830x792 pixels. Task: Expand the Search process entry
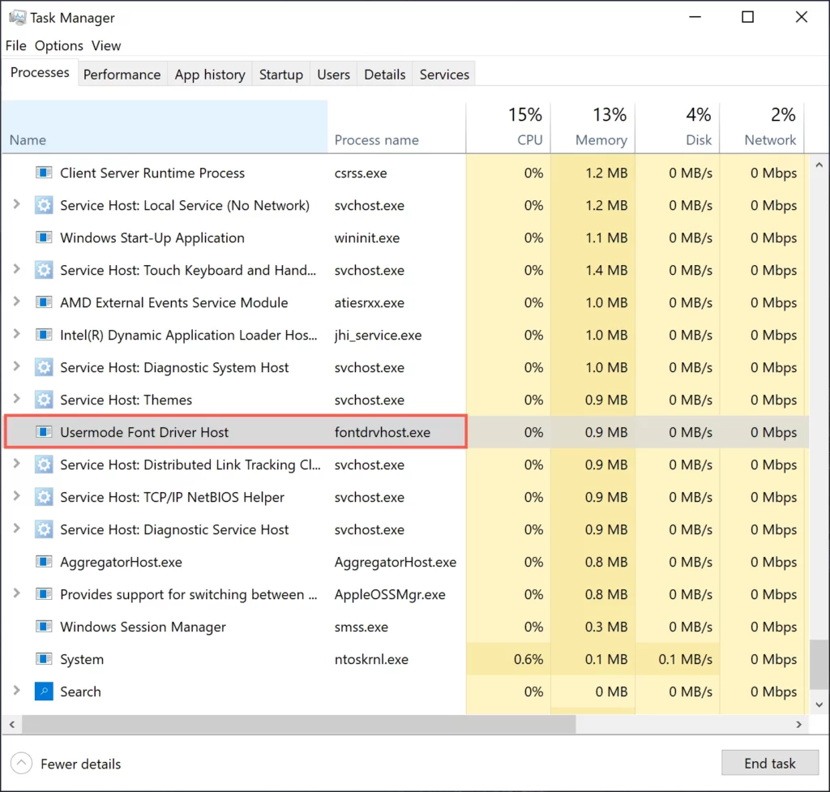(18, 691)
